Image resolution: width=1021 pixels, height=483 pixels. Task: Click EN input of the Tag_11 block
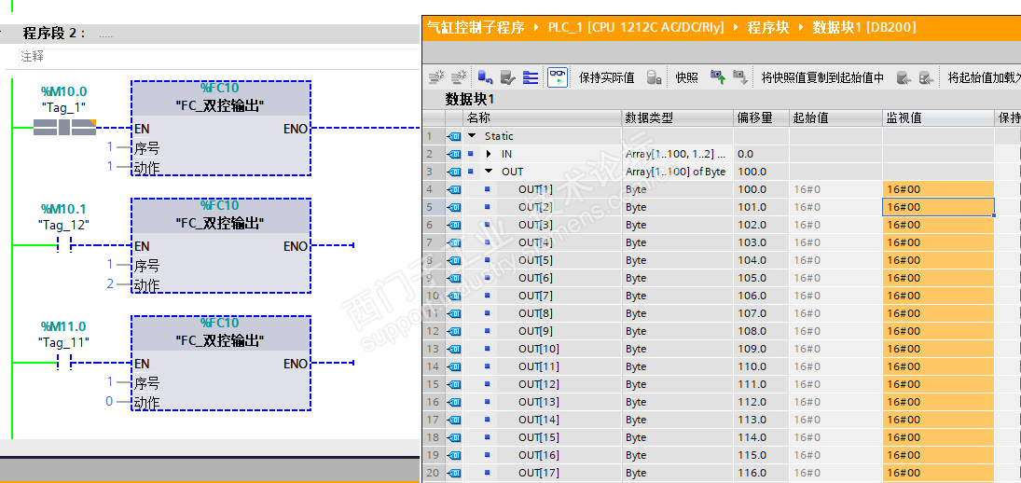point(142,364)
